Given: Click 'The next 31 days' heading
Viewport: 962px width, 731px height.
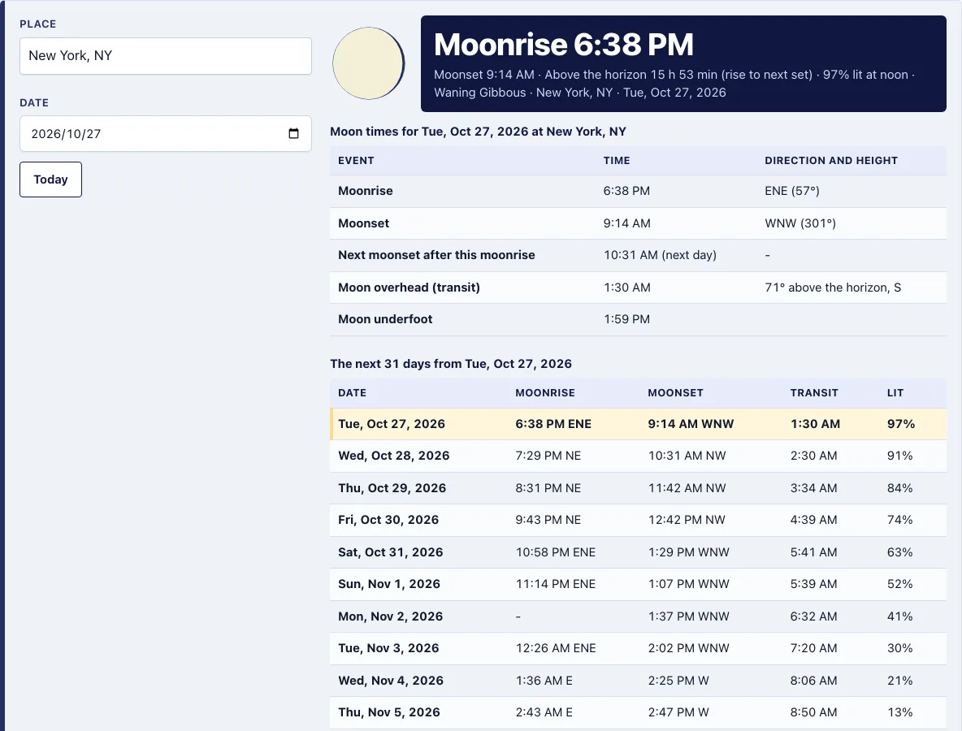Looking at the screenshot, I should pos(450,364).
